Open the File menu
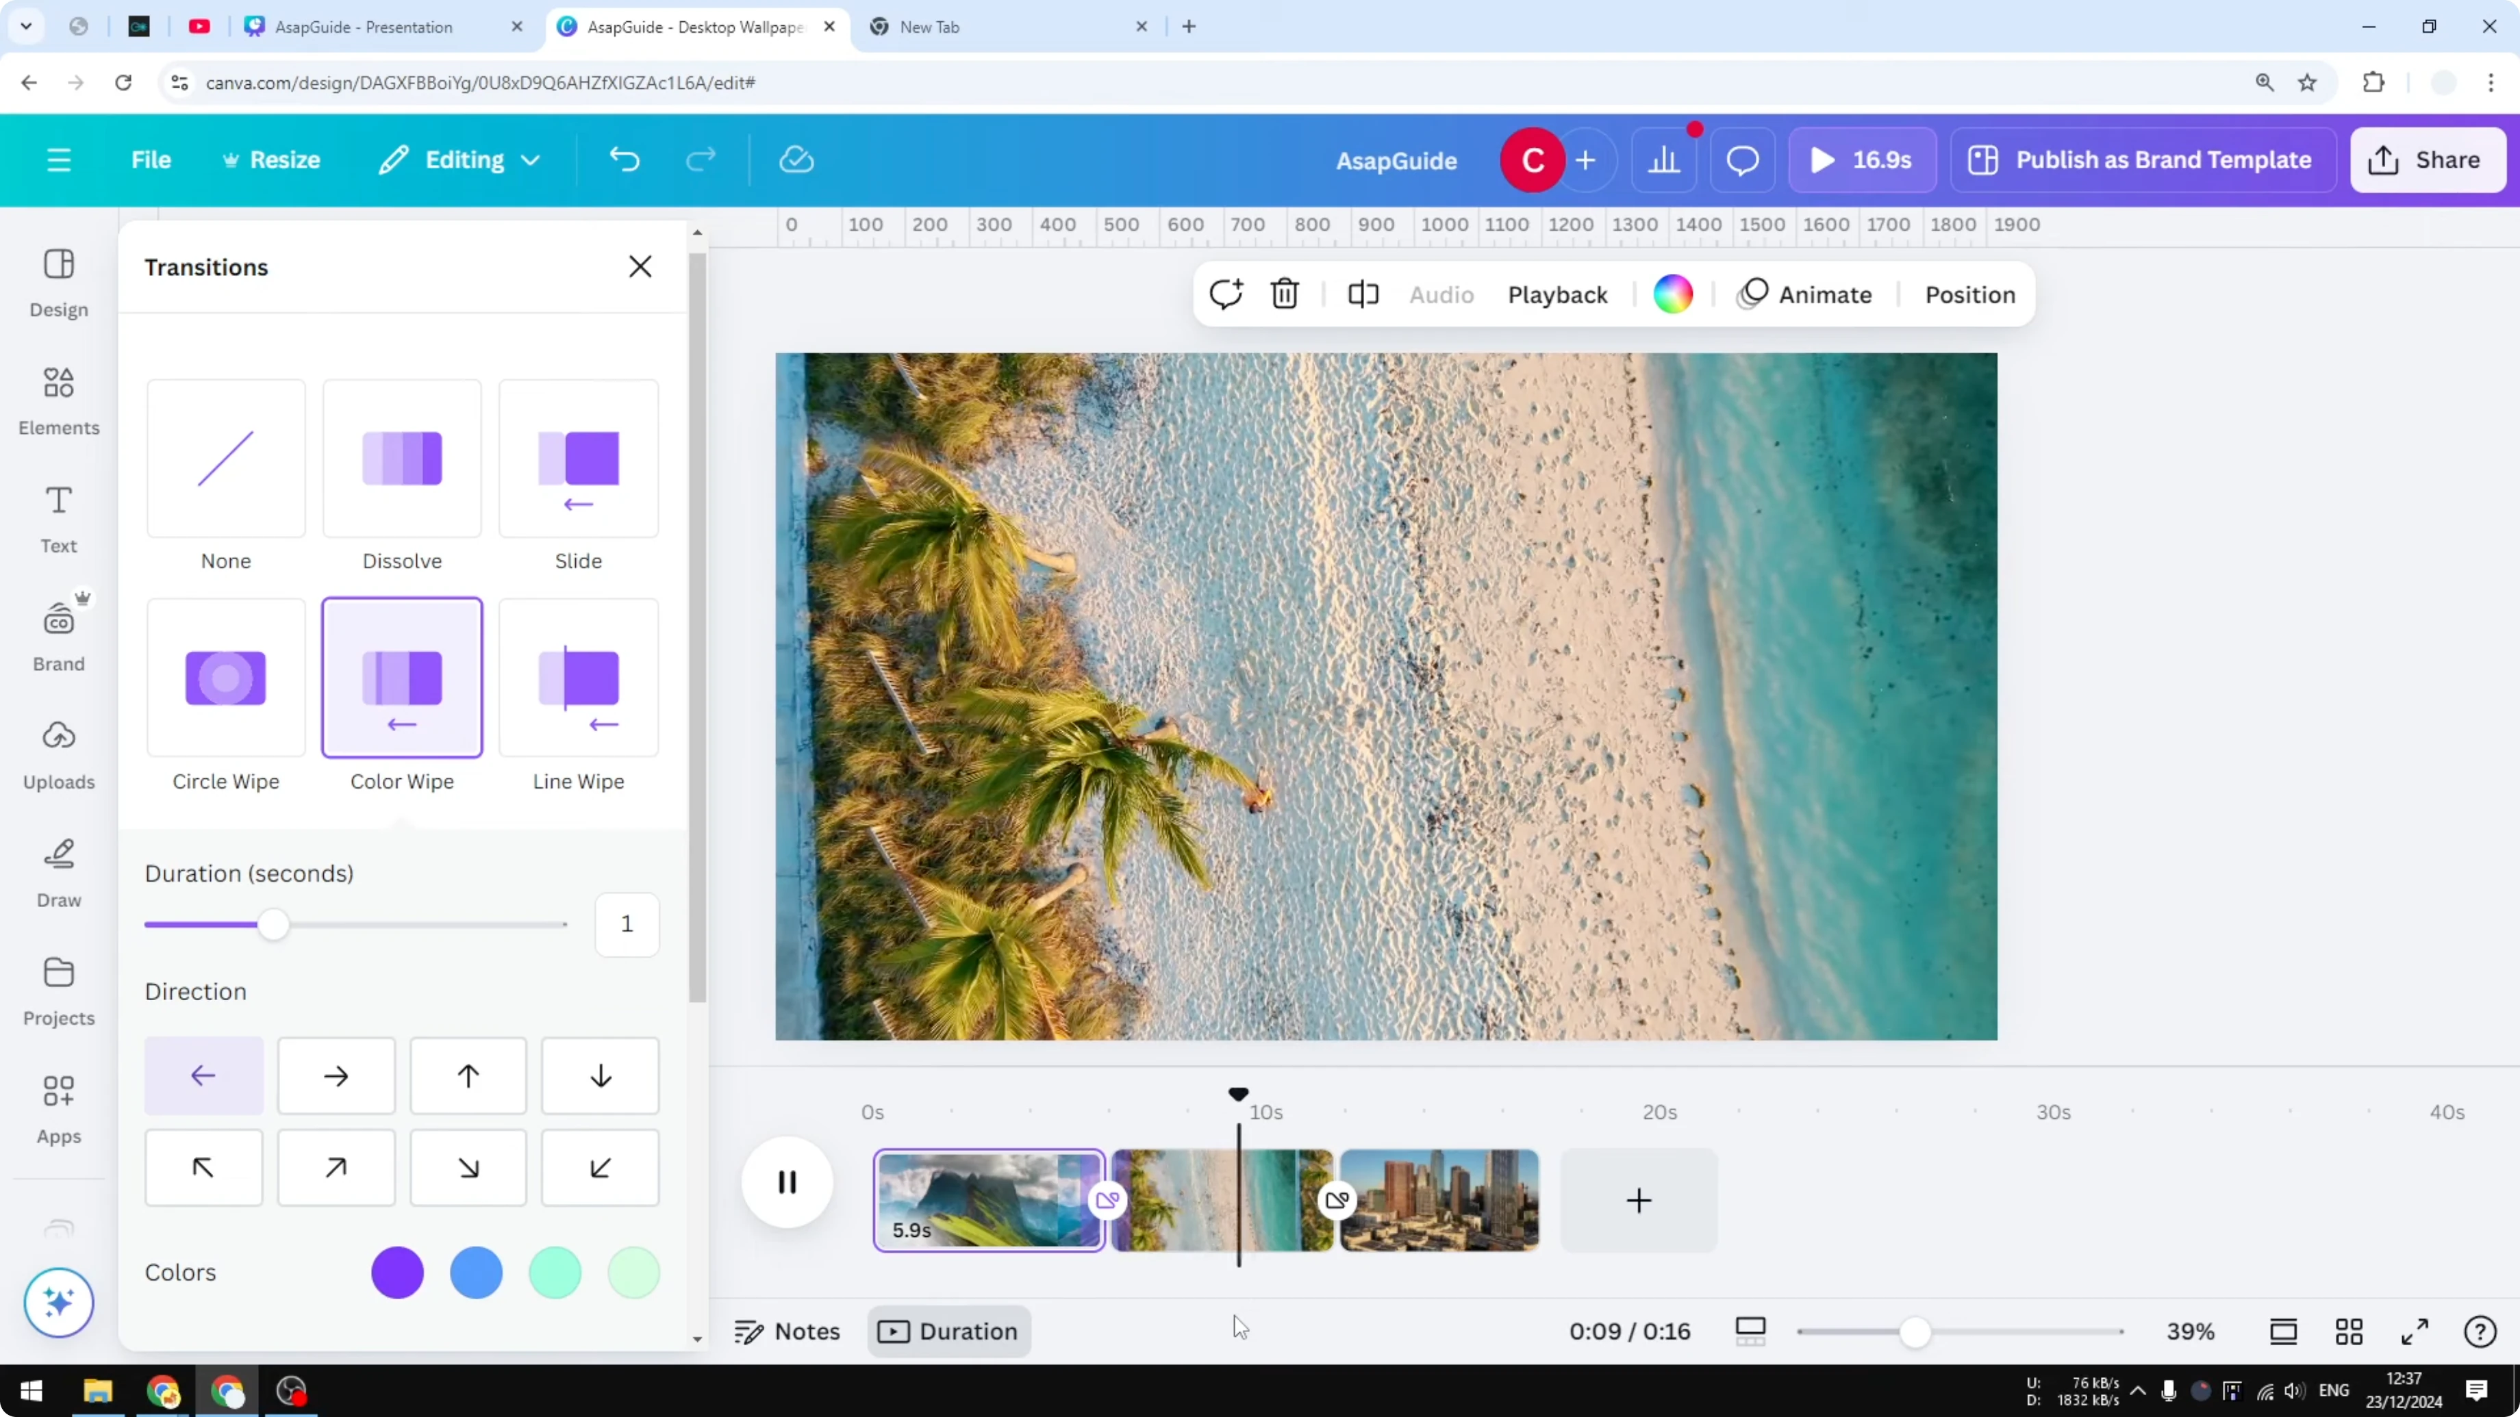The height and width of the screenshot is (1417, 2520). (151, 159)
